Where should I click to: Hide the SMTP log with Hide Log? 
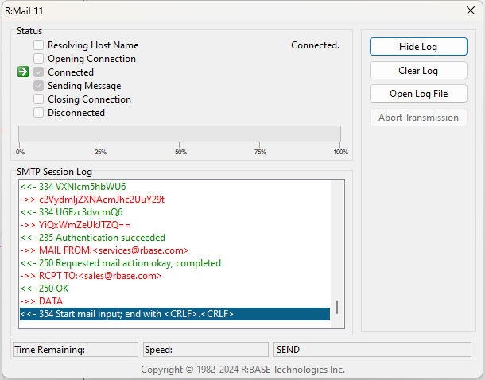click(x=418, y=47)
